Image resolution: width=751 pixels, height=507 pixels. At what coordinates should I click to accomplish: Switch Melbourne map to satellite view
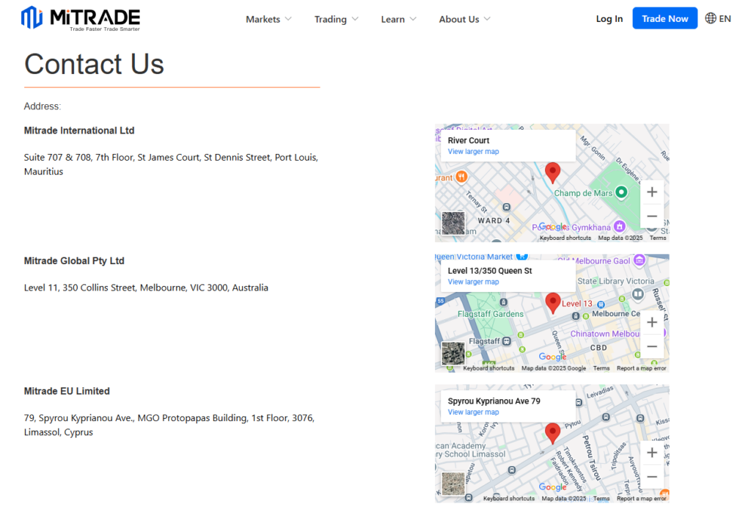[x=453, y=354]
